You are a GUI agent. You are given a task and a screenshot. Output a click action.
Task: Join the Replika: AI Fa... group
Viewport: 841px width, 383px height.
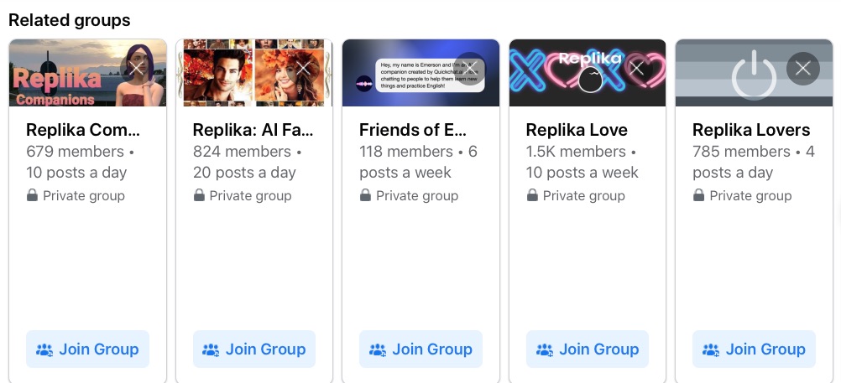[254, 349]
